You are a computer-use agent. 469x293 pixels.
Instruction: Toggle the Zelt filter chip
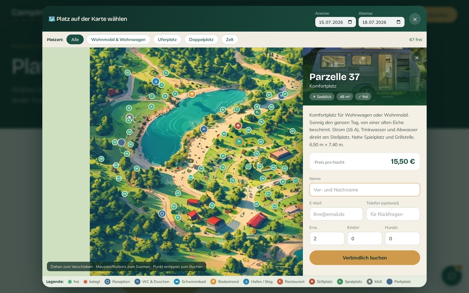click(x=230, y=40)
